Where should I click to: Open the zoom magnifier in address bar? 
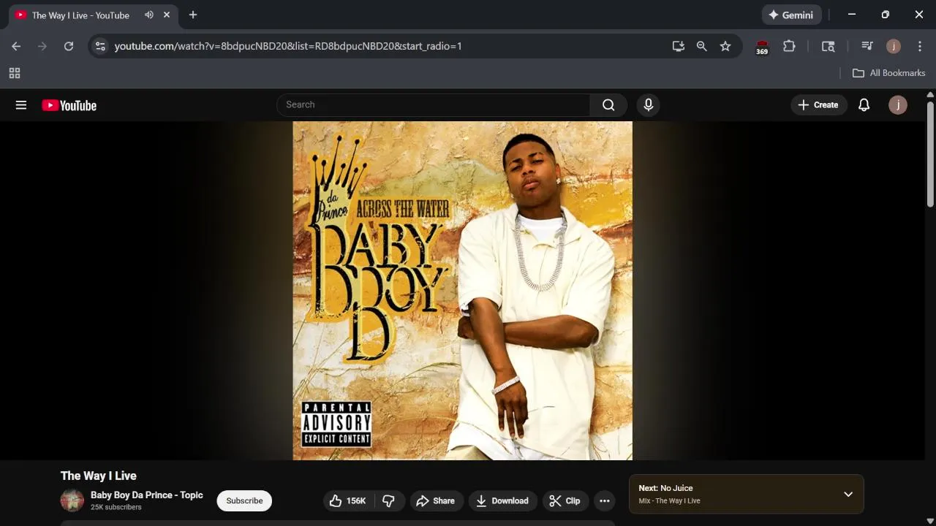(x=702, y=46)
